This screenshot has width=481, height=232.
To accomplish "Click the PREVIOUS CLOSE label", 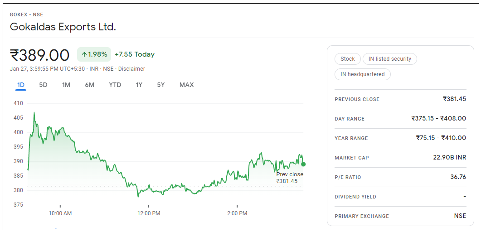I will click(357, 99).
